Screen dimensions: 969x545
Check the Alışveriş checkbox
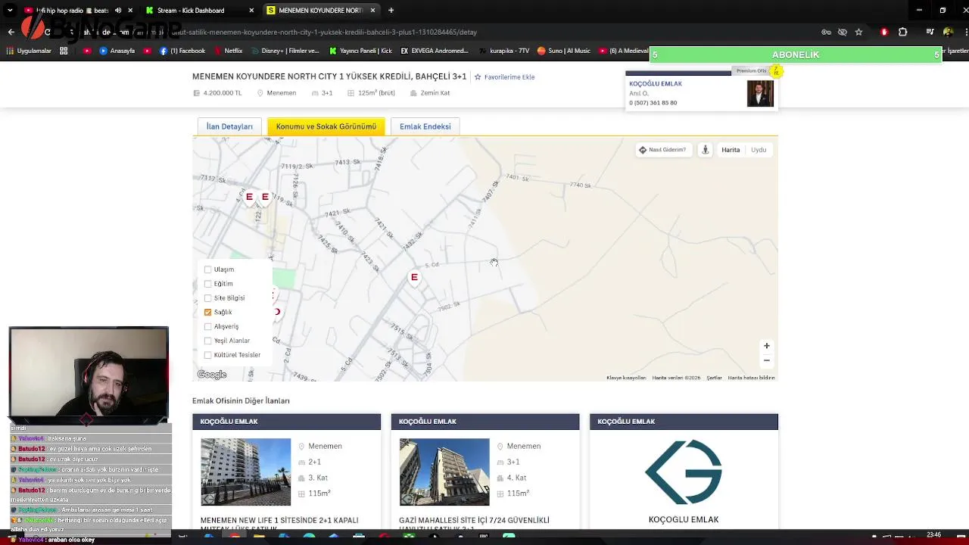pos(208,326)
